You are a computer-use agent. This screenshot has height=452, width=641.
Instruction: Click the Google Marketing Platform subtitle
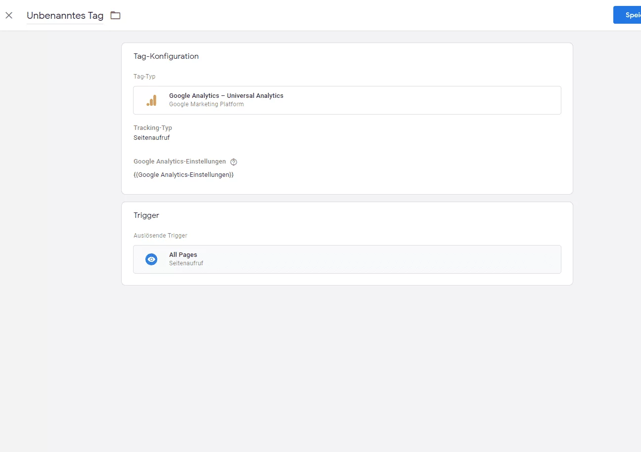[206, 104]
